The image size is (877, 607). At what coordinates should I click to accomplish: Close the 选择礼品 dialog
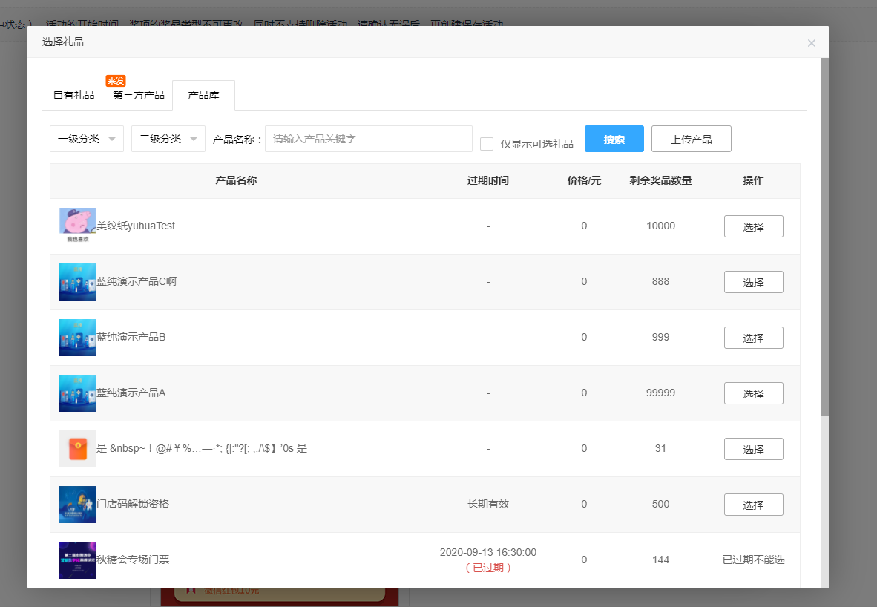811,43
